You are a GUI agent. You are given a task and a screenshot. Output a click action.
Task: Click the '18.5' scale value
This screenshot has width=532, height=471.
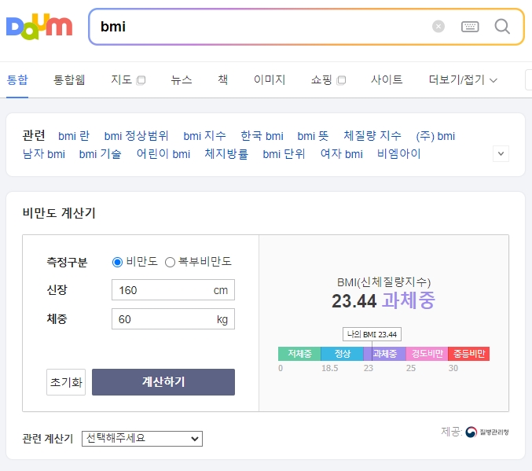pos(330,368)
